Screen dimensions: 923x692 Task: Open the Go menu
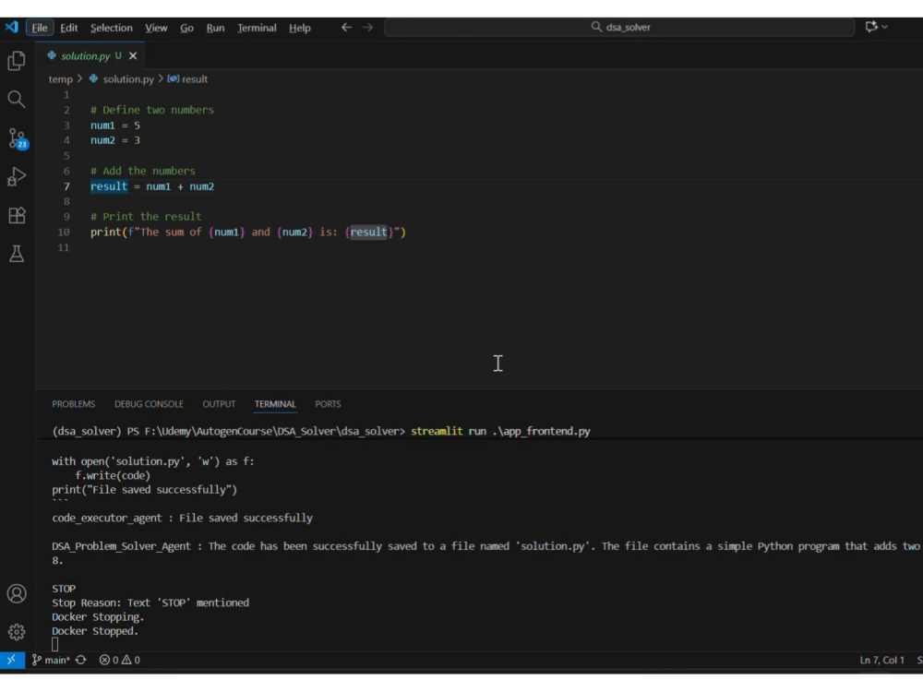(x=186, y=28)
